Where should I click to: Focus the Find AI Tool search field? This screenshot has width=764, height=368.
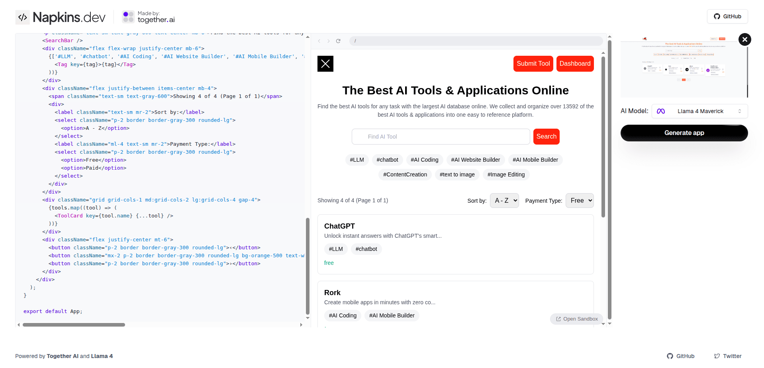[x=441, y=137]
